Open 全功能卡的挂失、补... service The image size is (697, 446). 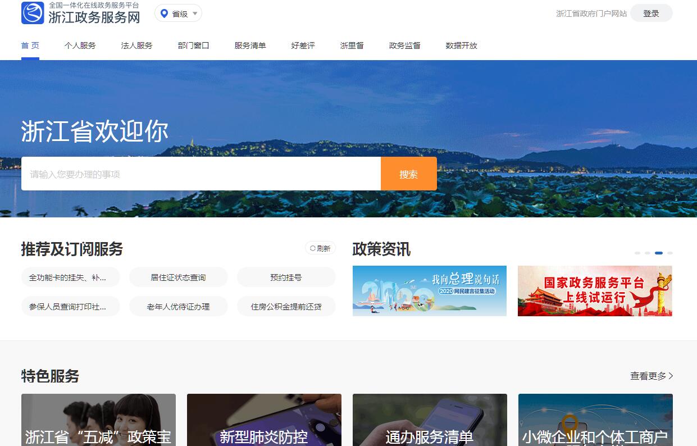coord(71,277)
